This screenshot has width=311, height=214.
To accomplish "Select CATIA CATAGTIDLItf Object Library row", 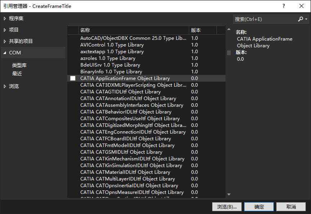I will pos(146,92).
